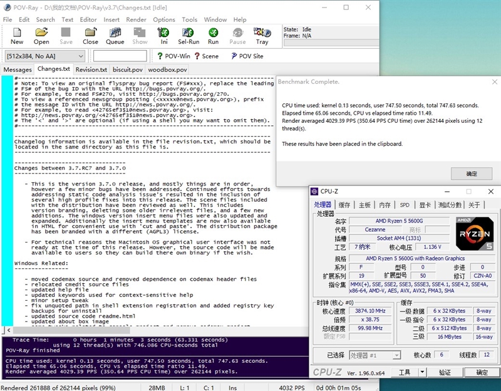Select the 内存 tab in CPU-Z

coord(385,205)
